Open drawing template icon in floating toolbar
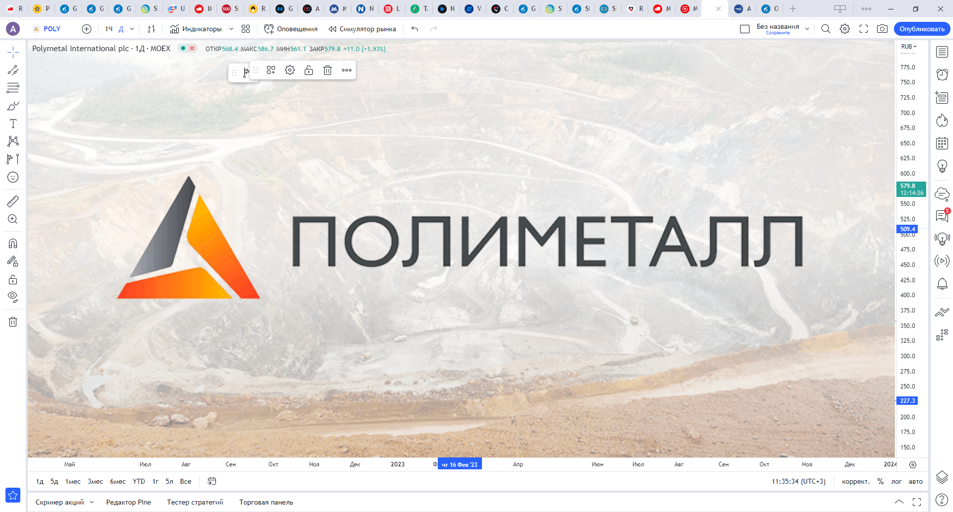 tap(271, 70)
